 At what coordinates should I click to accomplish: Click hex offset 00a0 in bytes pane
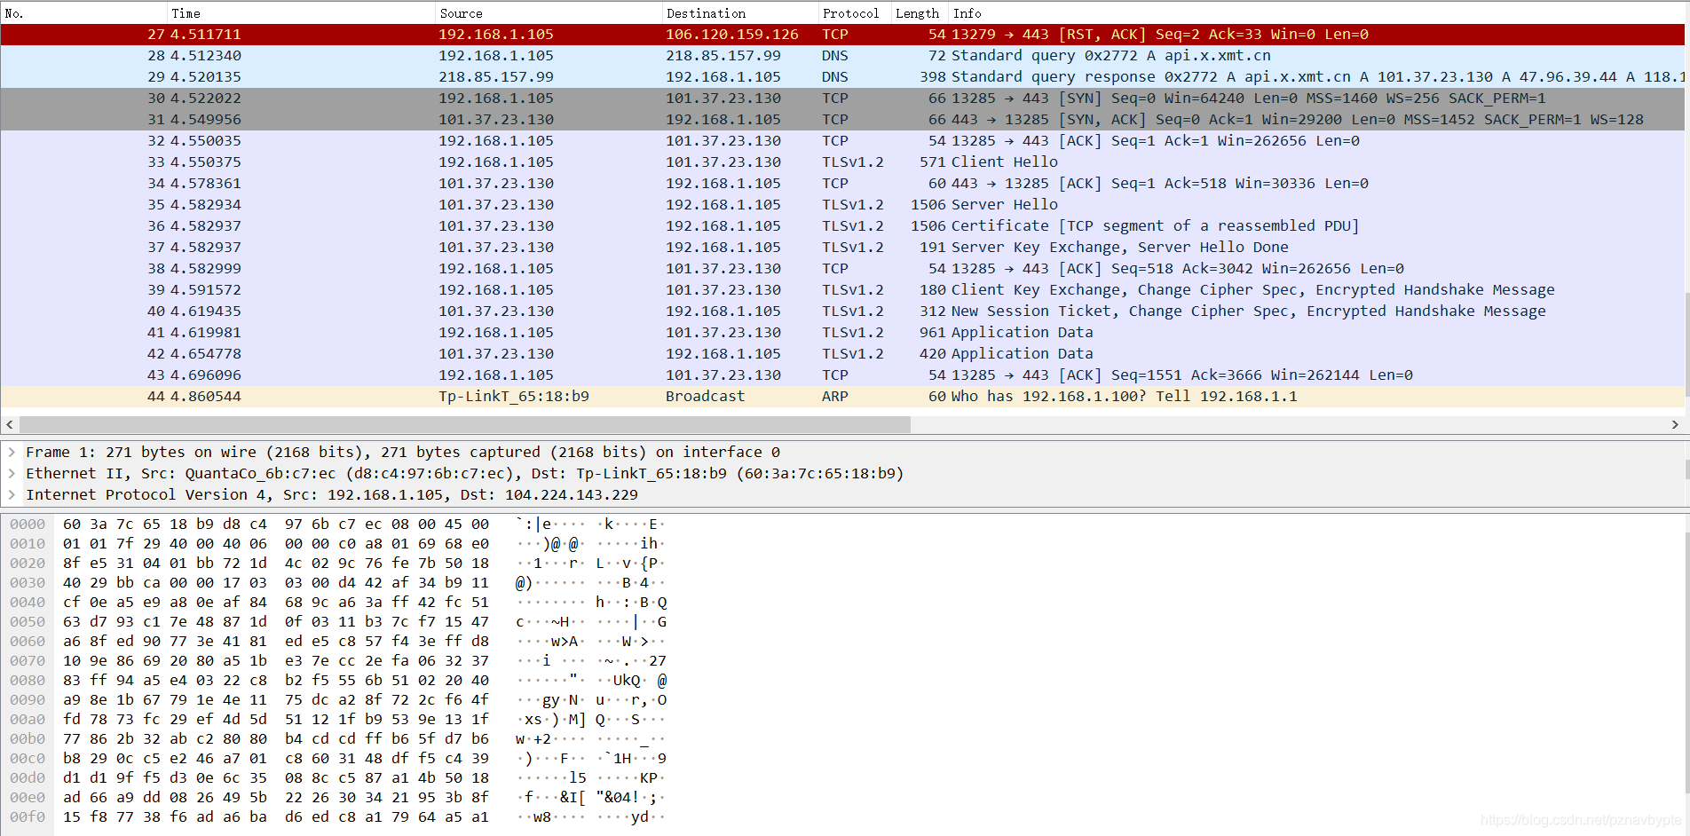tap(28, 720)
